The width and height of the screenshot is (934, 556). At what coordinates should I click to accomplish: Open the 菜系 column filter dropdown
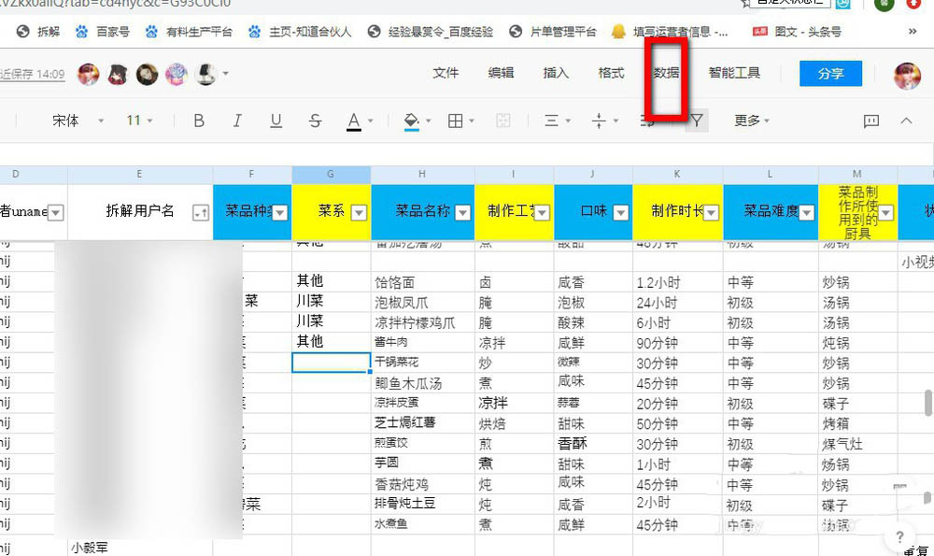click(358, 212)
